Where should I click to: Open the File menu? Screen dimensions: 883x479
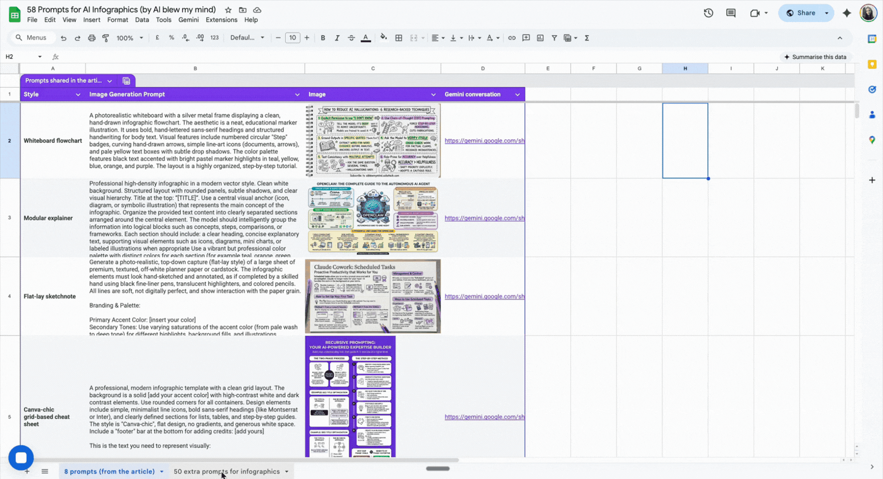tap(32, 20)
